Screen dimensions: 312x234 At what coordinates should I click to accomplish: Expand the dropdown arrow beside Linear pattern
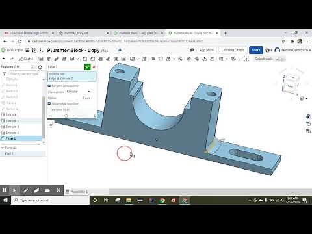coord(138,58)
